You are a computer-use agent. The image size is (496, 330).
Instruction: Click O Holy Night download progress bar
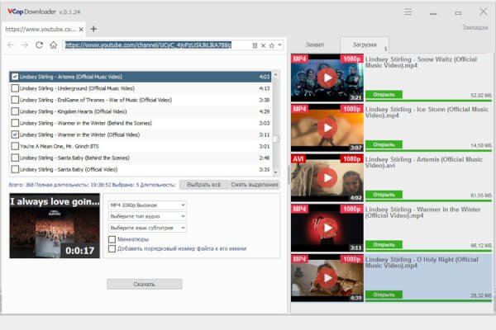(428, 300)
